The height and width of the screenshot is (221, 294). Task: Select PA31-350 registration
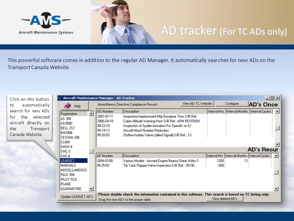pos(67,175)
